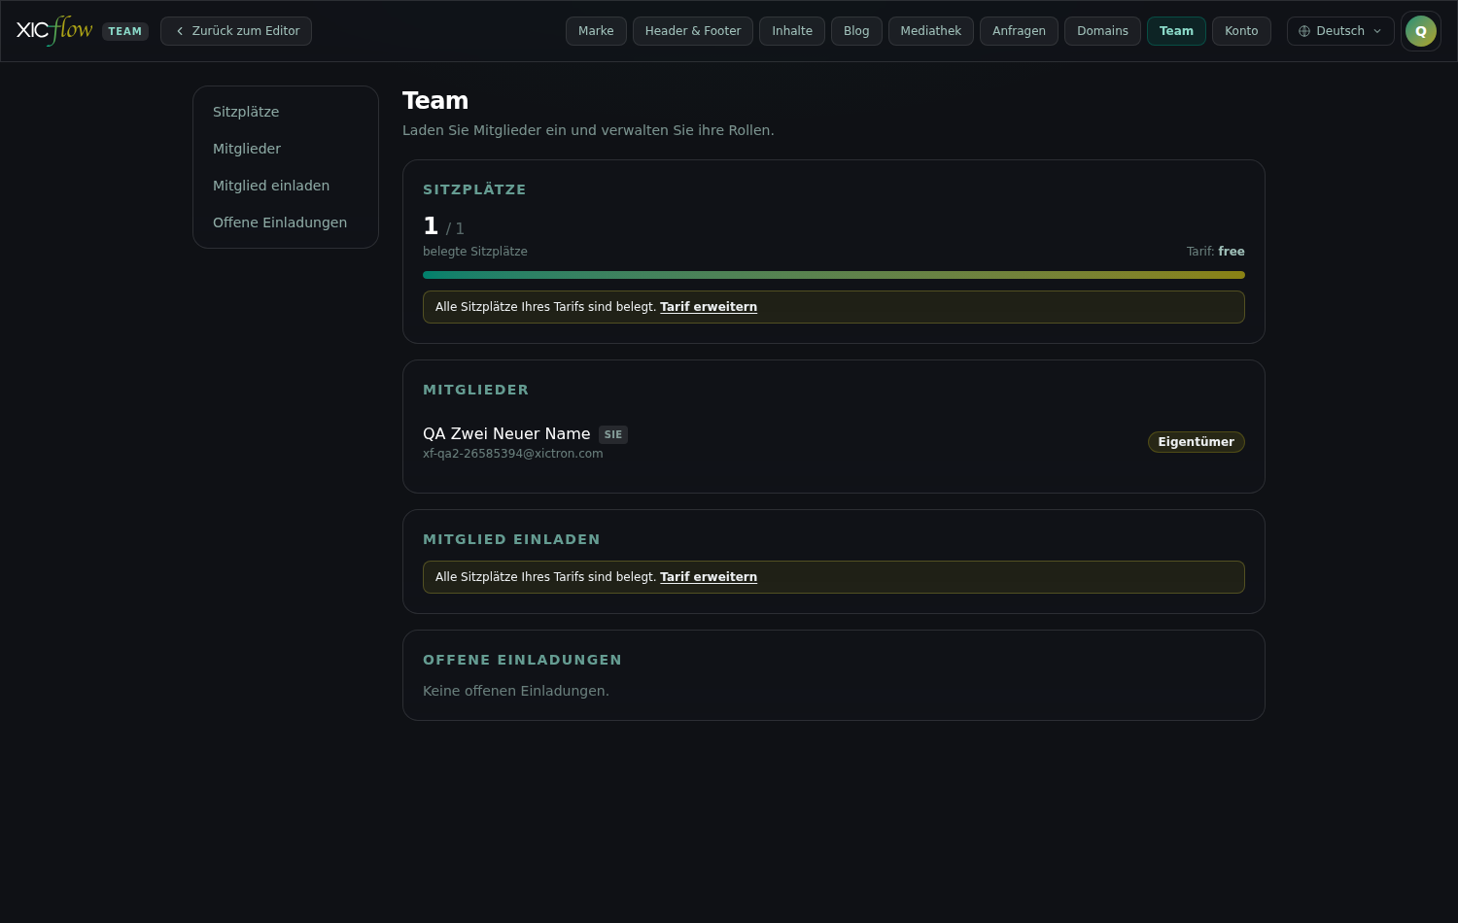Click the email xf-qa2-26585394@xictron.com
Image resolution: width=1458 pixels, height=923 pixels.
click(x=513, y=454)
